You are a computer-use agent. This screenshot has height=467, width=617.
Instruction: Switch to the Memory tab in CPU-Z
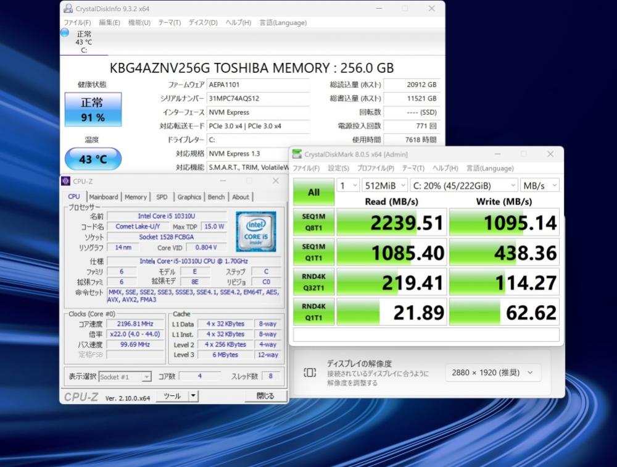(x=135, y=196)
